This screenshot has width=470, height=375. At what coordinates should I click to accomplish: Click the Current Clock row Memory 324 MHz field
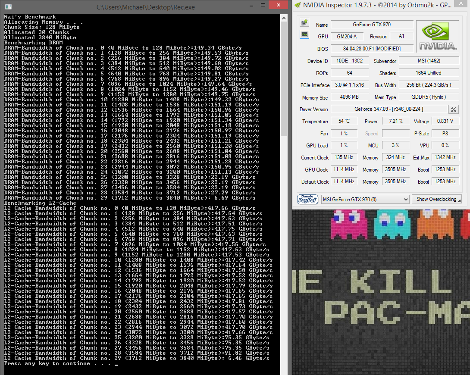[396, 158]
